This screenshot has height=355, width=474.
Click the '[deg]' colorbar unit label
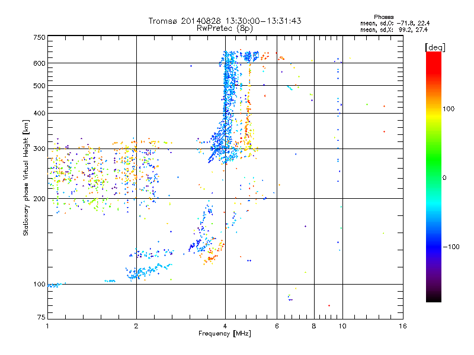coord(435,47)
